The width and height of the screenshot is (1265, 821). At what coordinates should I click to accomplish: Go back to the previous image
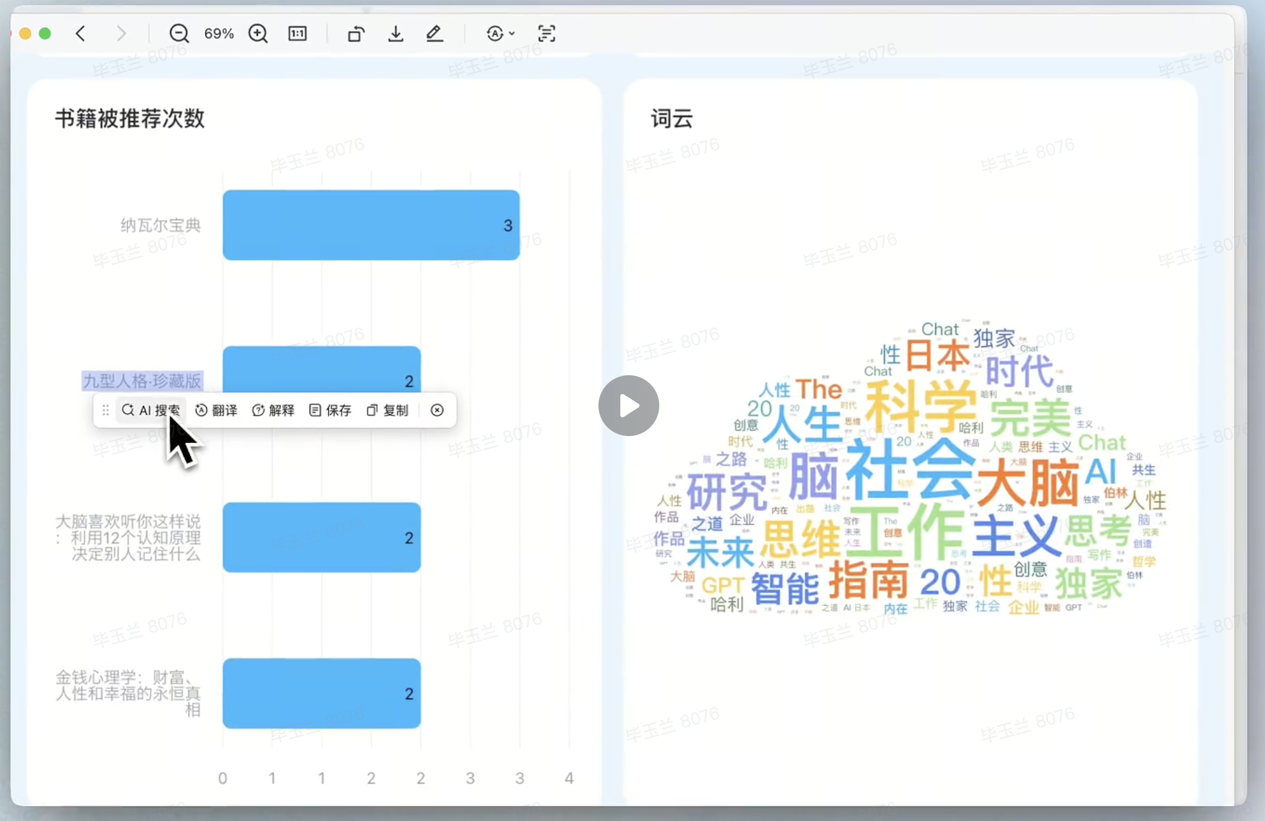click(80, 33)
